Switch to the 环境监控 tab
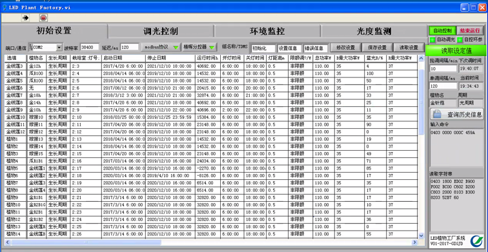The height and width of the screenshot is (252, 488). coord(267,32)
